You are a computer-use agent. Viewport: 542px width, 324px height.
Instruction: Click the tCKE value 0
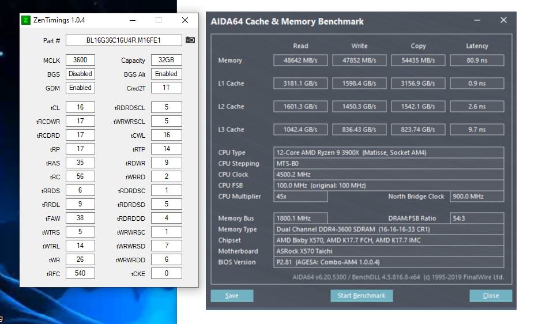[166, 273]
